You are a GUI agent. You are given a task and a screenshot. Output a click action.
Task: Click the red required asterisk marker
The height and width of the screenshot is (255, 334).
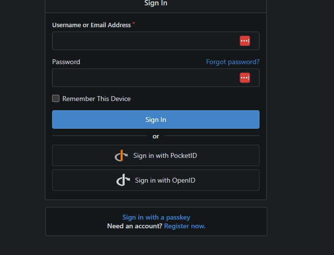pyautogui.click(x=133, y=23)
